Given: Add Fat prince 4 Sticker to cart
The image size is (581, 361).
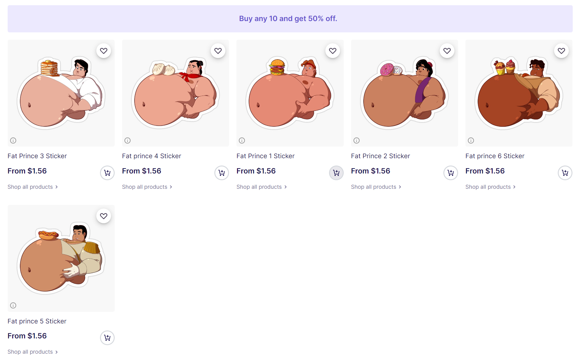Looking at the screenshot, I should (x=222, y=173).
